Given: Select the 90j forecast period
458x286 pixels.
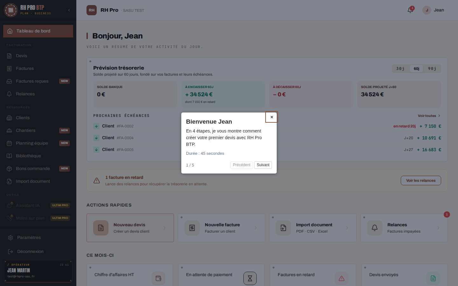Looking at the screenshot, I should click(x=432, y=69).
